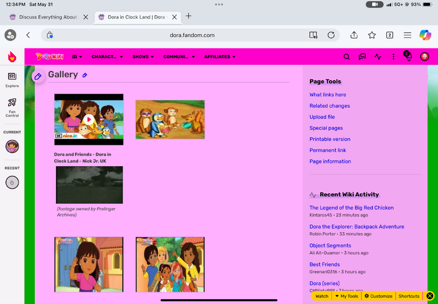This screenshot has width=438, height=304.
Task: Open the animal characters gallery image
Action: 170,119
